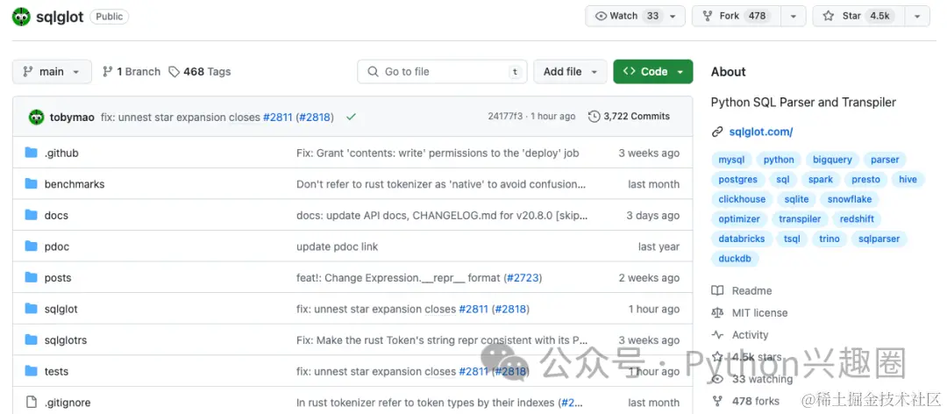Open the sqlglotrs folder icon

point(32,339)
